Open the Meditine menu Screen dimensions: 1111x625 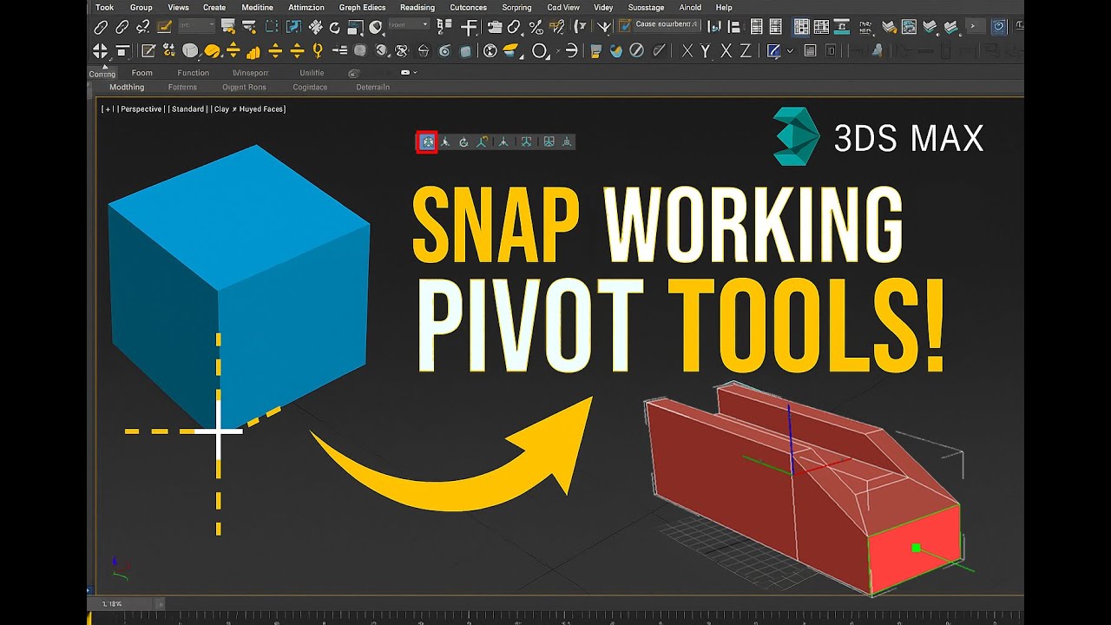coord(257,7)
